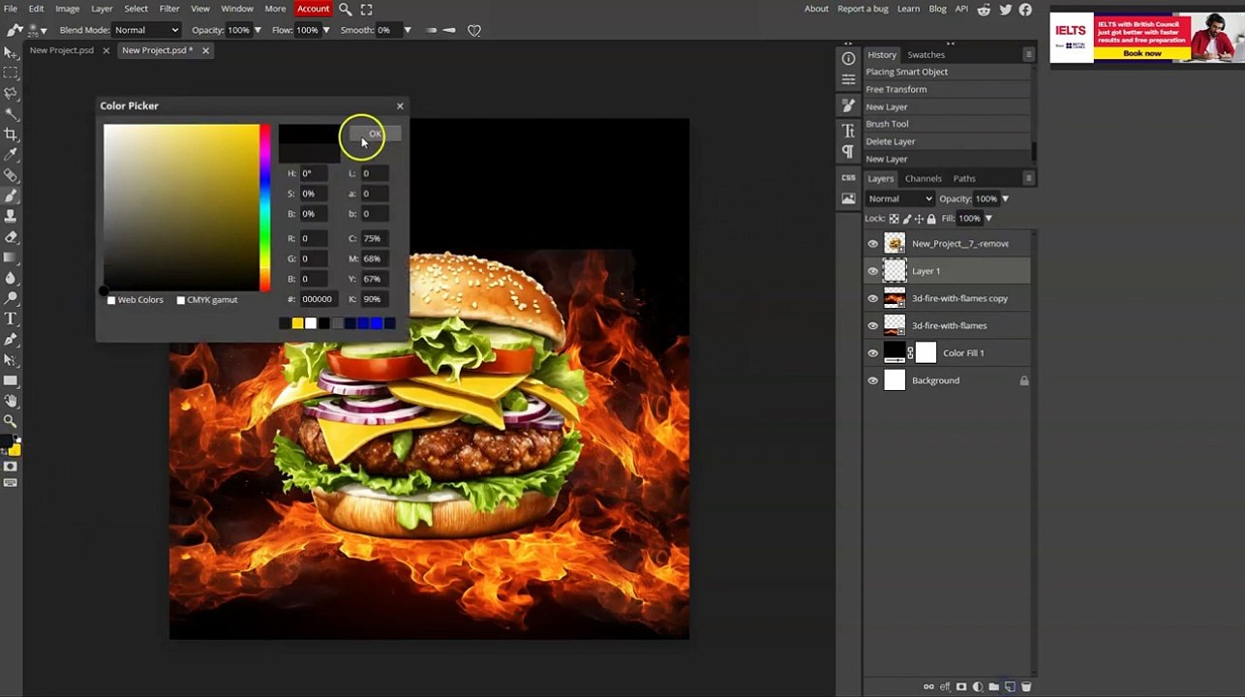This screenshot has height=697, width=1245.
Task: Open the Filter menu
Action: pos(169,9)
